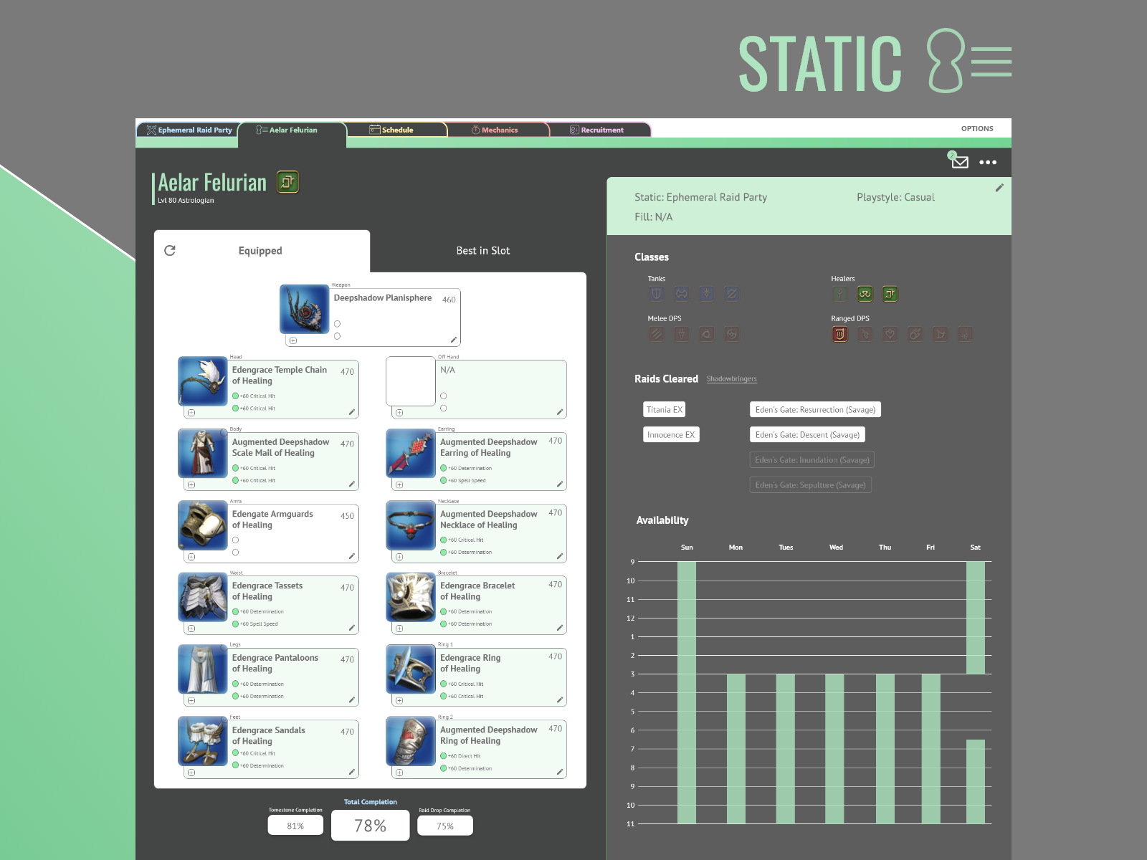
Task: Expand the Necklace slot card
Action: pos(399,557)
